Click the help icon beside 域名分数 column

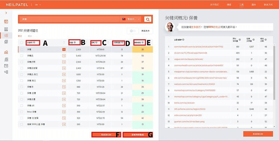(266, 40)
